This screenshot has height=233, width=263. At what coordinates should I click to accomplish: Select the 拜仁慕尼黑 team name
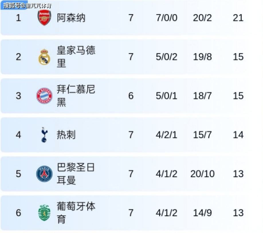(x=76, y=96)
